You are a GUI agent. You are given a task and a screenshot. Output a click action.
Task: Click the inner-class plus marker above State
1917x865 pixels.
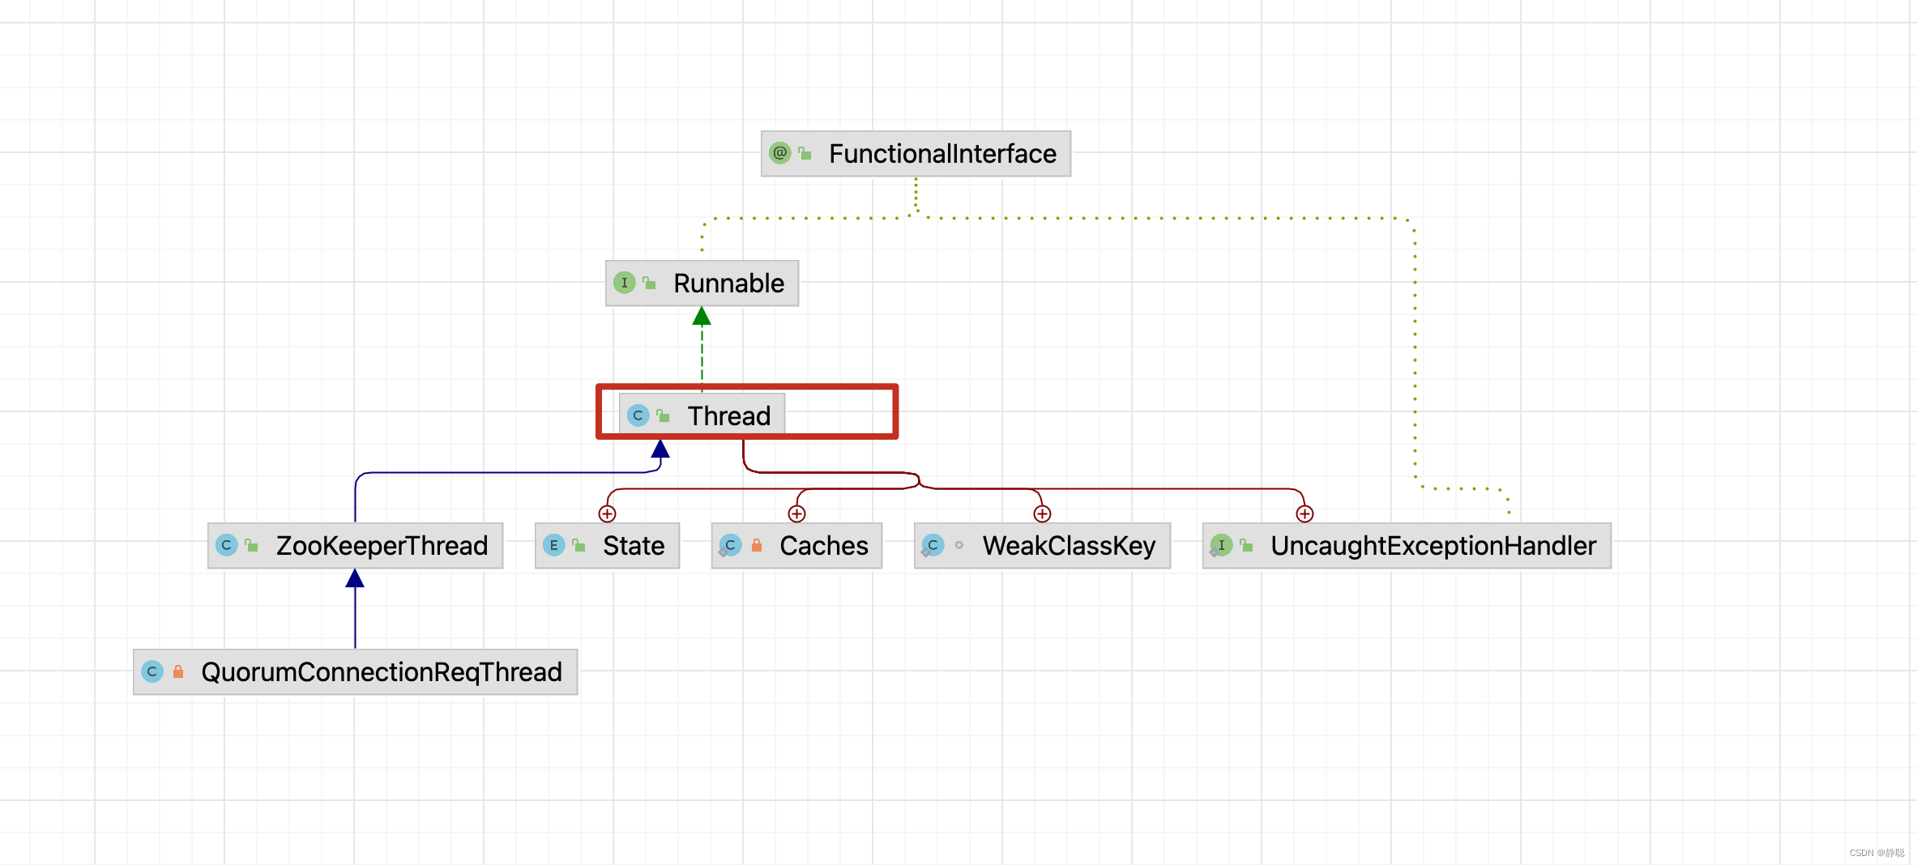tap(607, 513)
